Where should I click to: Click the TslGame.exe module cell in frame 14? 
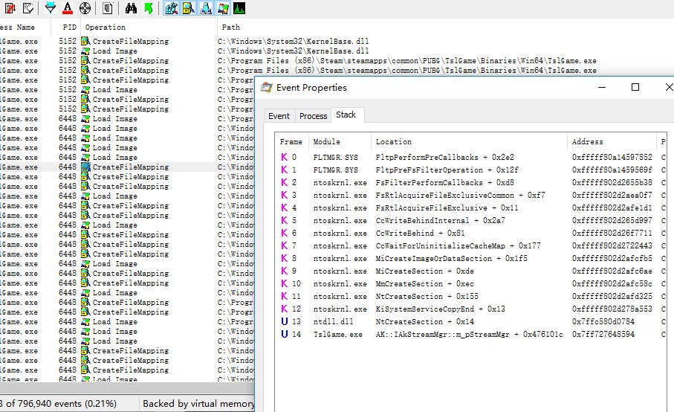click(x=338, y=334)
